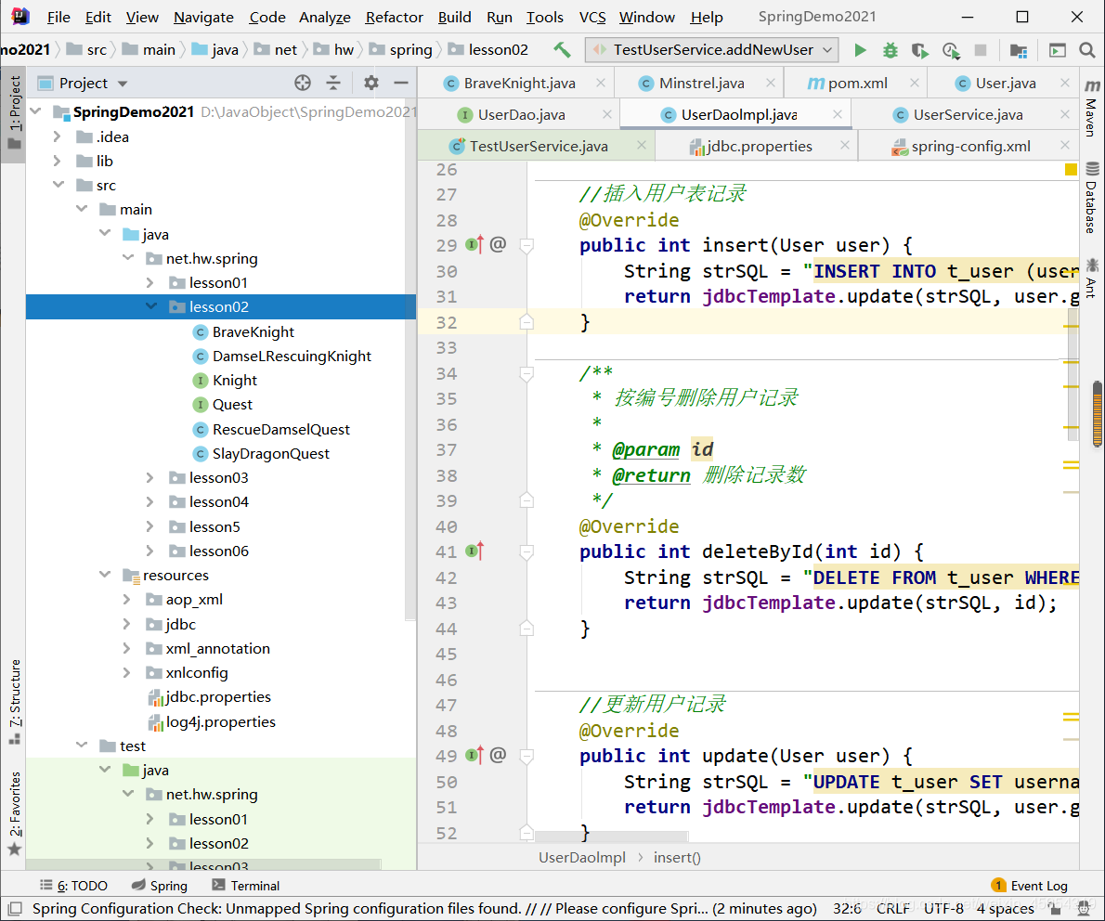The image size is (1105, 921).
Task: Run TestUserService.addNewUser with green play icon
Action: pos(860,50)
